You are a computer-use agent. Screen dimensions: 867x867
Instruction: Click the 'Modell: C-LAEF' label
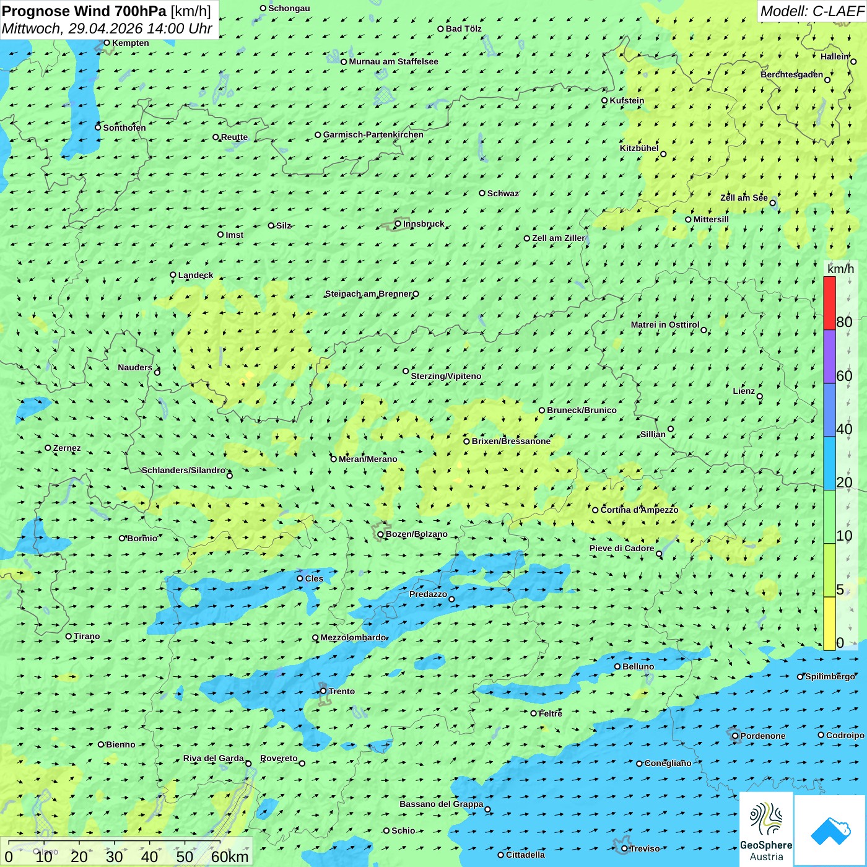812,11
